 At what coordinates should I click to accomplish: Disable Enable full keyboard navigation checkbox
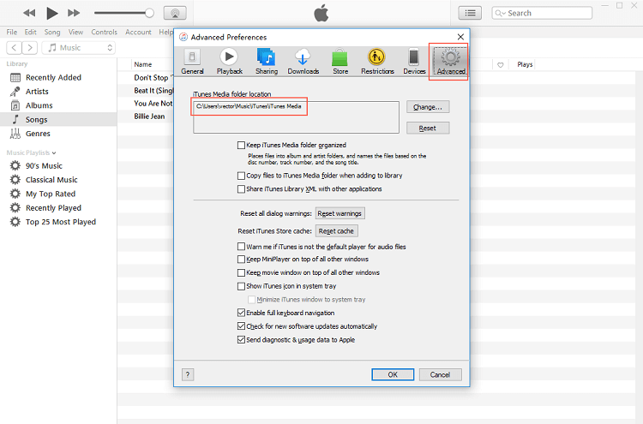[241, 313]
